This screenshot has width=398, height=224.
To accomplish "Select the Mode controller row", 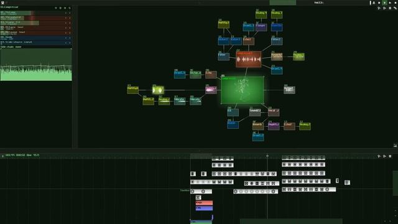I will pyautogui.click(x=36, y=38).
